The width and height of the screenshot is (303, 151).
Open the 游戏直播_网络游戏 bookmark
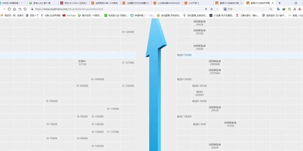point(169,15)
